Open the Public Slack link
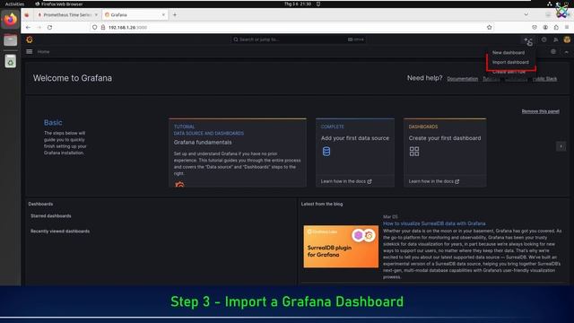The image size is (574, 323). coord(544,79)
